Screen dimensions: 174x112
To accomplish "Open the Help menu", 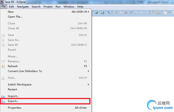I will pos(80,7).
